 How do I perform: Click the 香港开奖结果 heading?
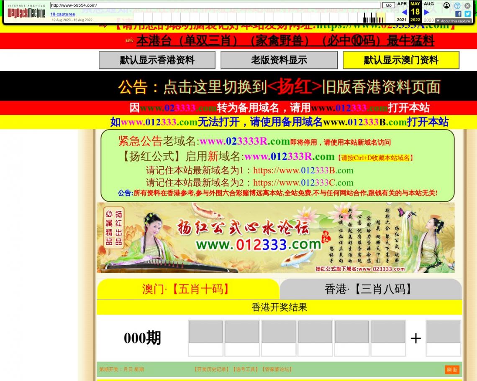[x=279, y=307]
